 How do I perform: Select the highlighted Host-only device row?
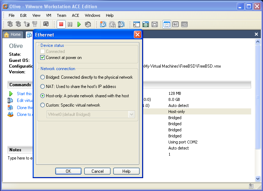coord(197,112)
